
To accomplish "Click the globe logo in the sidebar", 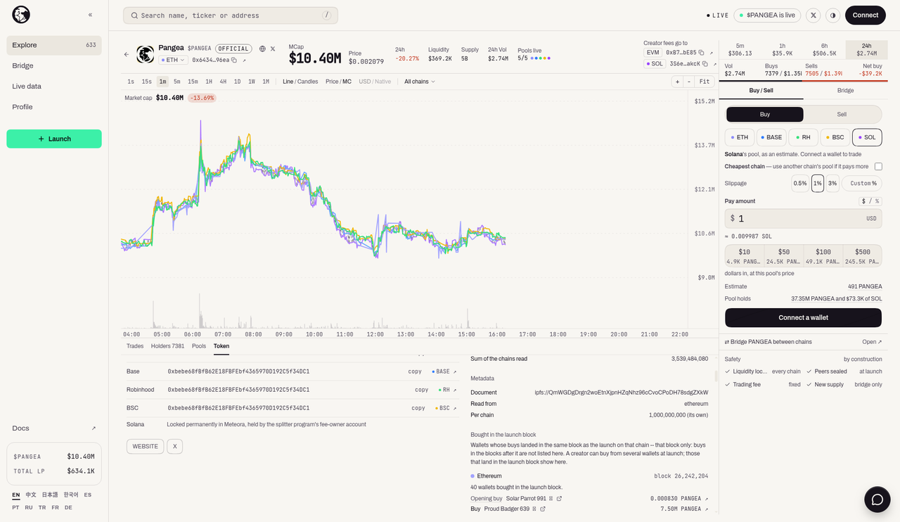I will point(21,15).
